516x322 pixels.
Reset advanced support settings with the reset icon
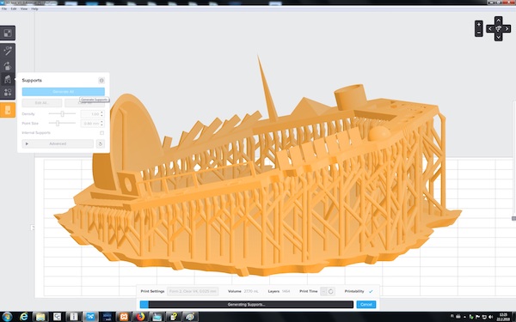pos(101,143)
